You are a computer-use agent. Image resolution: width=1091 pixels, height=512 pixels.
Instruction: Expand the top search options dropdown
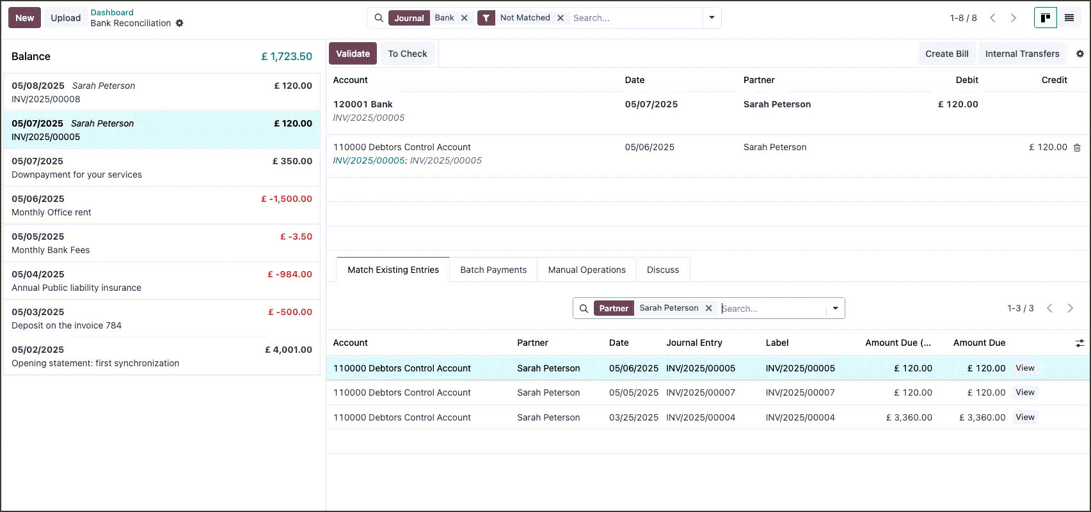tap(712, 18)
